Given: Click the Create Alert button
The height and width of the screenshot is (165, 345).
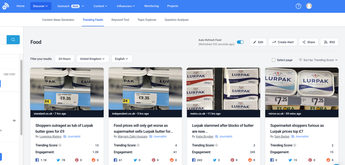Looking at the screenshot, I should [x=283, y=42].
